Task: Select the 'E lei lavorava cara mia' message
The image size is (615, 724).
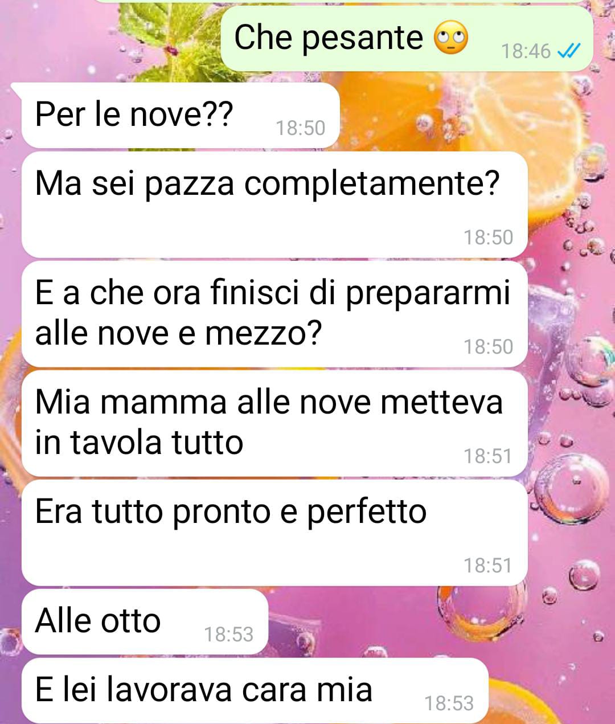Action: 255,691
